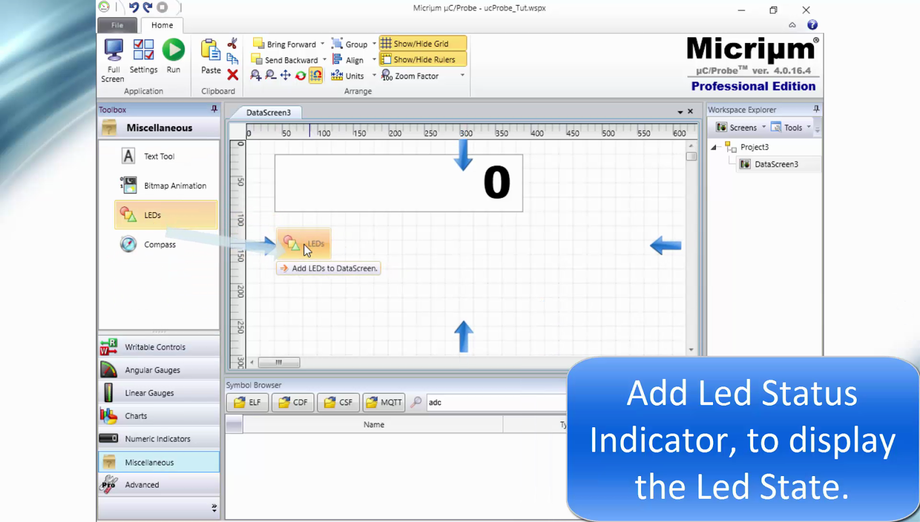Switch to the Home ribbon tab
Viewport: 920px width, 522px height.
coord(162,25)
